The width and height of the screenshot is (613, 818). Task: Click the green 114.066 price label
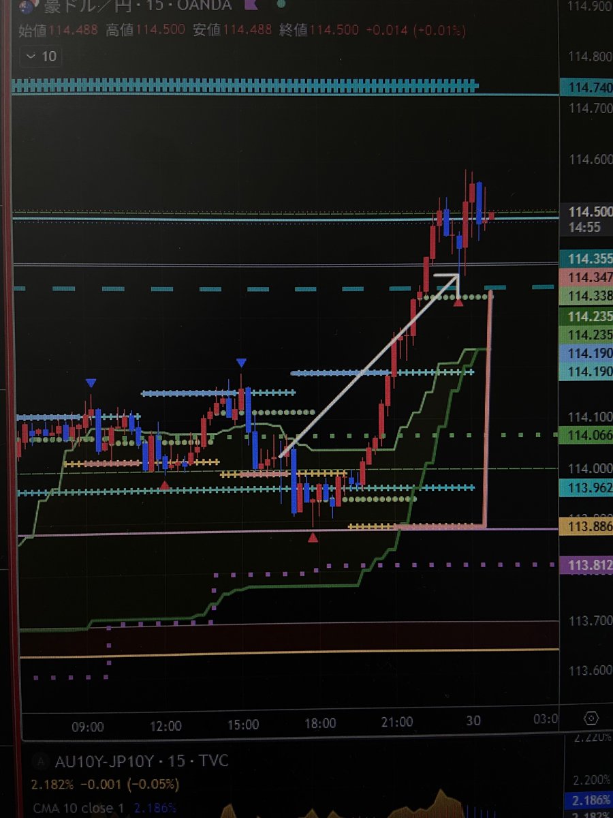click(587, 434)
